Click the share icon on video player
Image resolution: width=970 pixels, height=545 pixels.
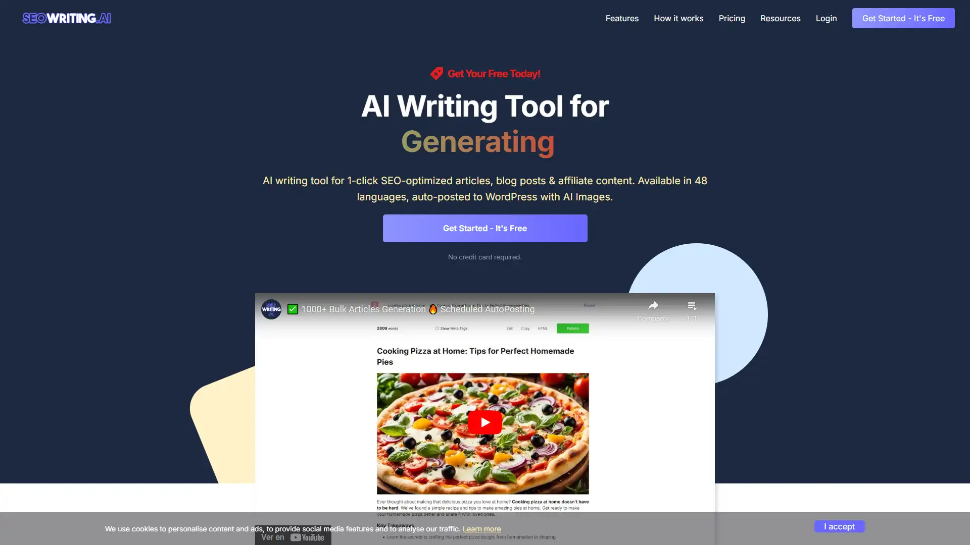653,305
